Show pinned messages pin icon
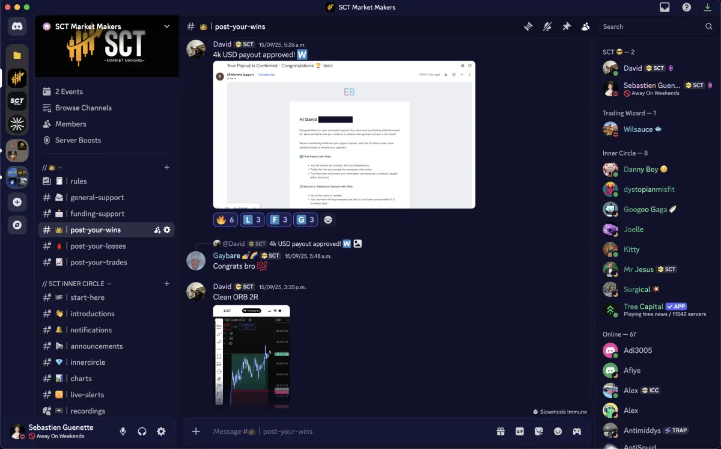This screenshot has width=721, height=449. [x=566, y=26]
